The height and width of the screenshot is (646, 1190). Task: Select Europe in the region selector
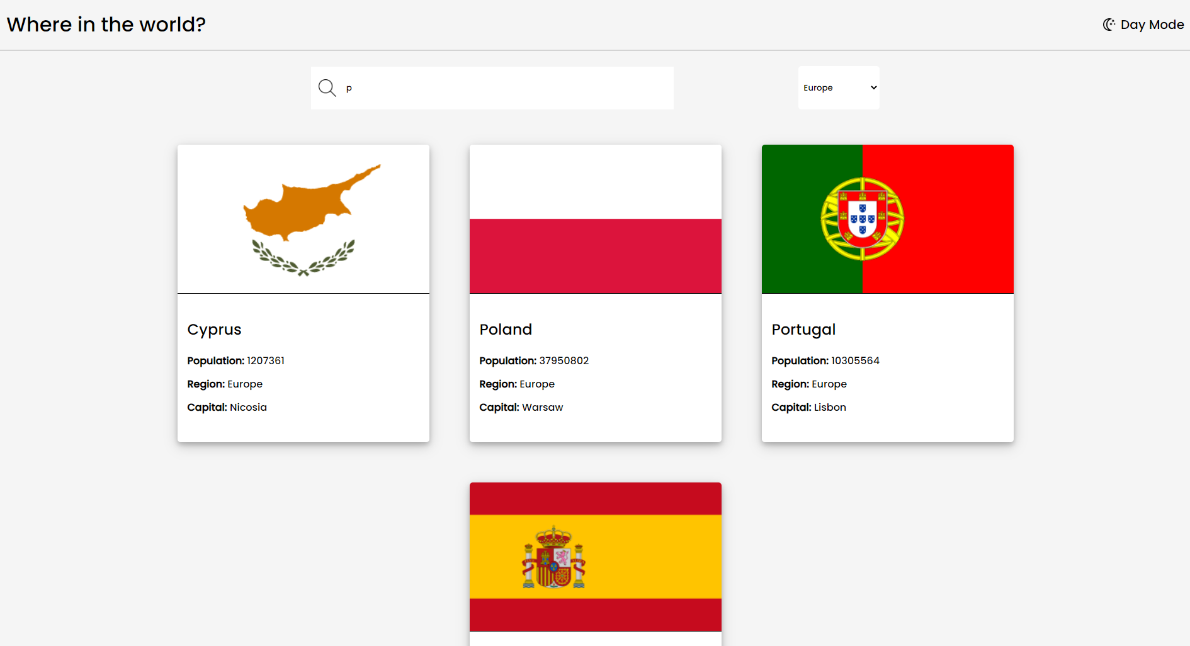(x=838, y=87)
